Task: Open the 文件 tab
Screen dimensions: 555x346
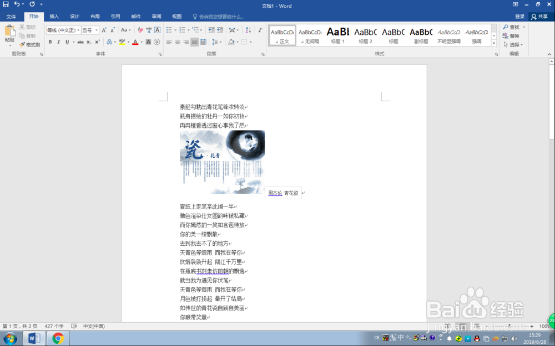Action: click(x=11, y=17)
